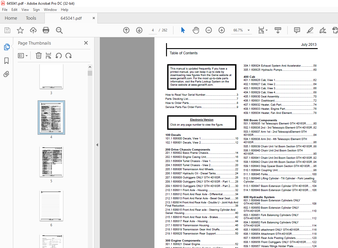Click the 'Electronic Version' heading

pyautogui.click(x=202, y=120)
